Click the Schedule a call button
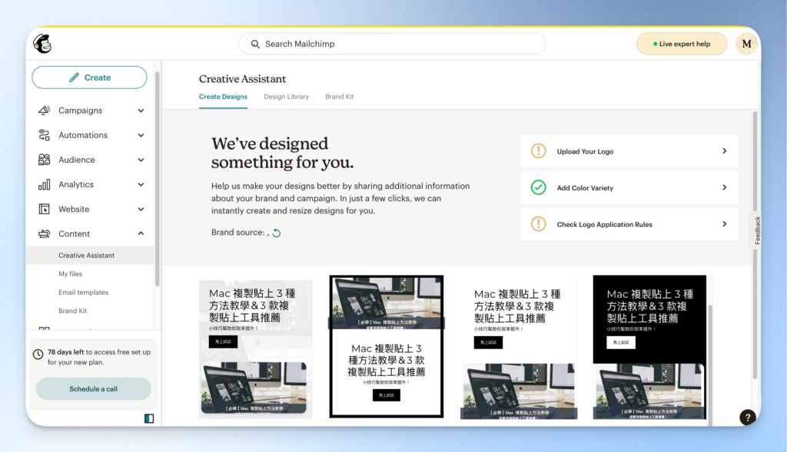 93,389
